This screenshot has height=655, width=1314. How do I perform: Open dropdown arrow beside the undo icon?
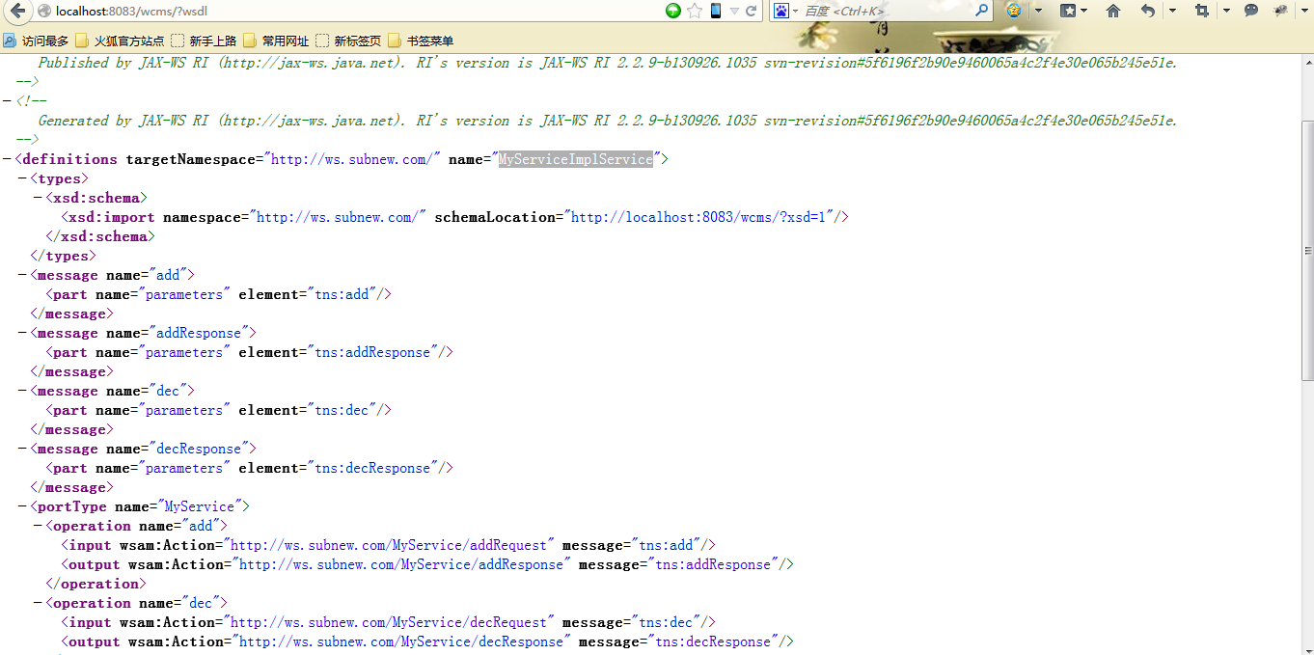click(x=1172, y=12)
